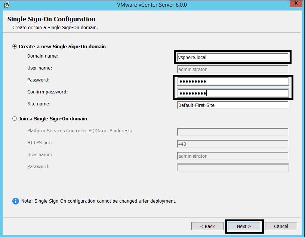305x237 pixels.
Task: Select Create a new Single Sign-On domain
Action: click(15, 47)
